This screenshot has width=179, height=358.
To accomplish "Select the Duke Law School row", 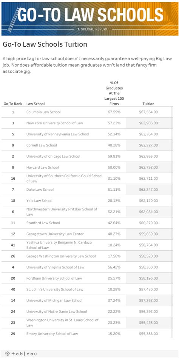I will pos(86,190).
